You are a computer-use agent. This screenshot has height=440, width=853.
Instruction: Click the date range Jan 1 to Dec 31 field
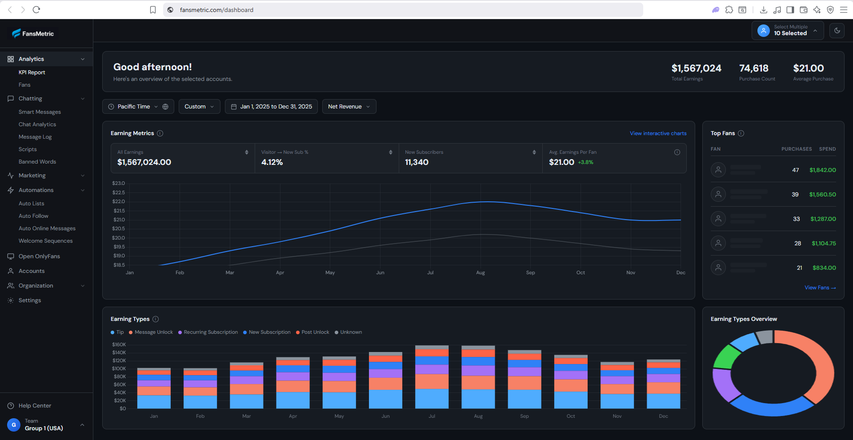271,107
